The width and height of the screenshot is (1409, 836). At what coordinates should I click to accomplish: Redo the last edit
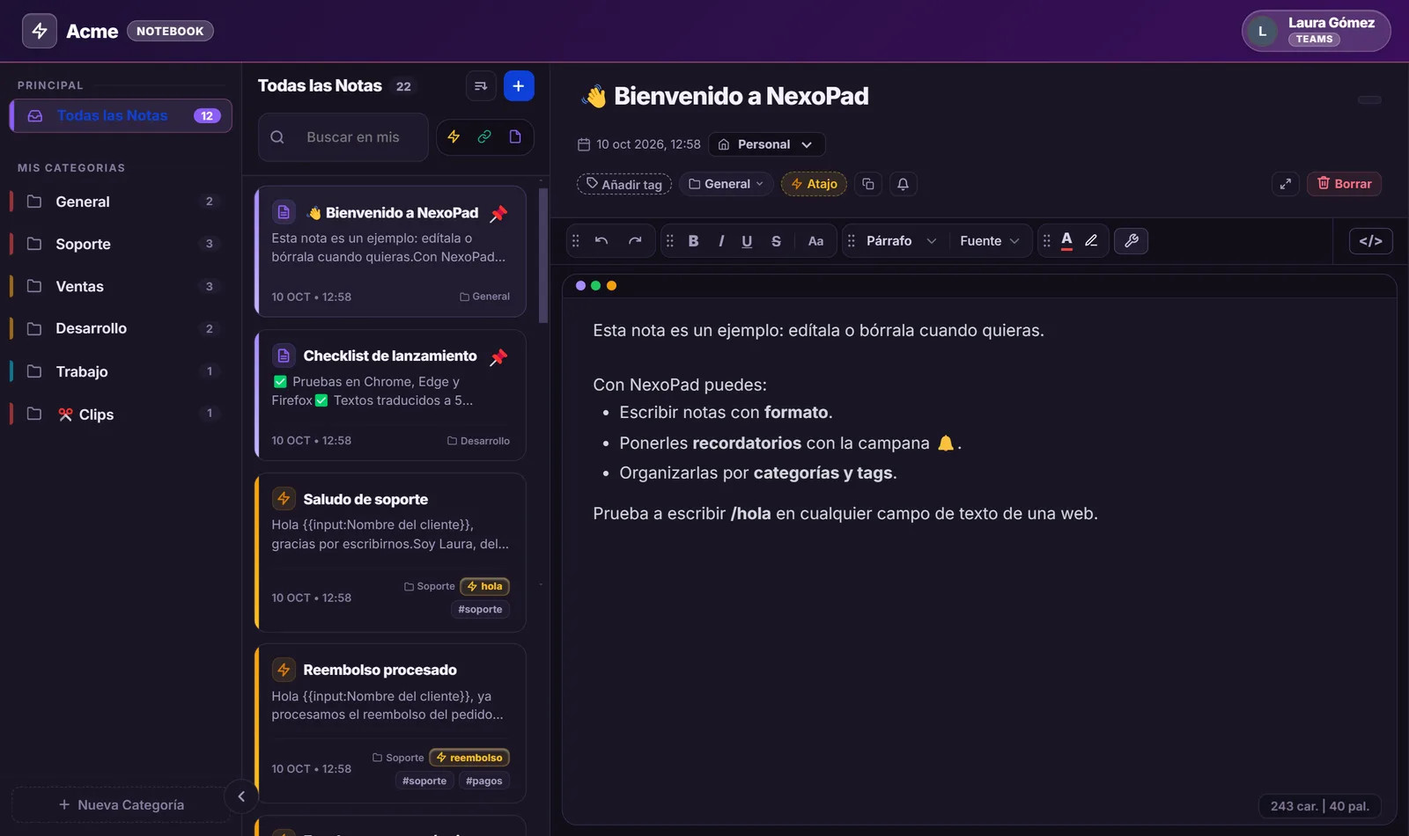(x=635, y=240)
